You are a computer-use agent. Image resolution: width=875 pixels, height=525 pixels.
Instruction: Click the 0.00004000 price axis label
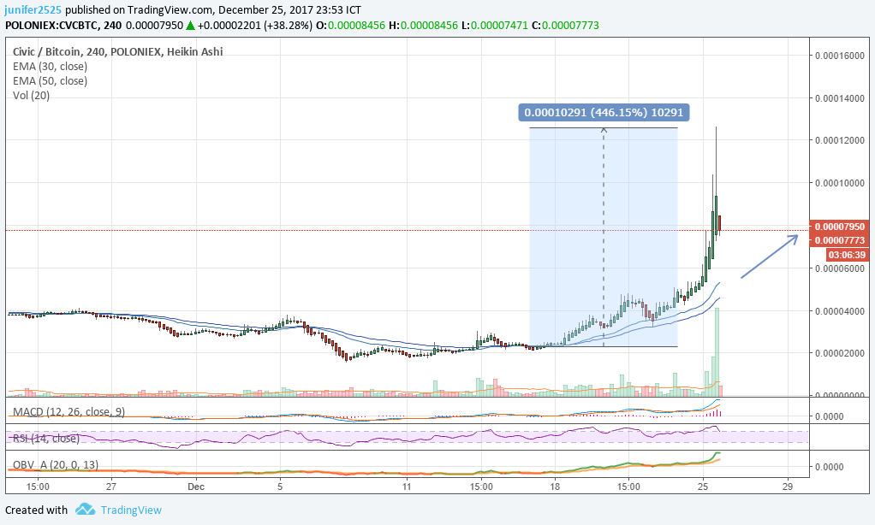839,311
